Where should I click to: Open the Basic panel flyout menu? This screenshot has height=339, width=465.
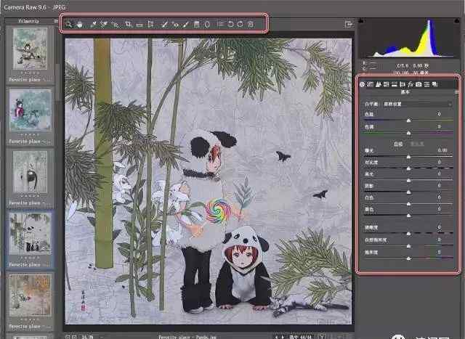[x=456, y=92]
